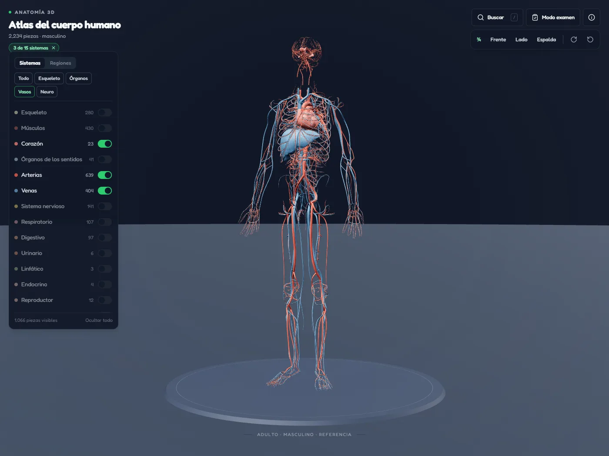Enable the Urinario toggle

coord(105,253)
